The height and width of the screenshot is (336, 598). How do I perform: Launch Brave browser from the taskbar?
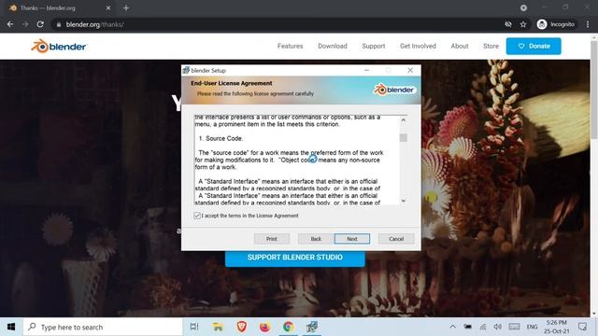pos(241,327)
